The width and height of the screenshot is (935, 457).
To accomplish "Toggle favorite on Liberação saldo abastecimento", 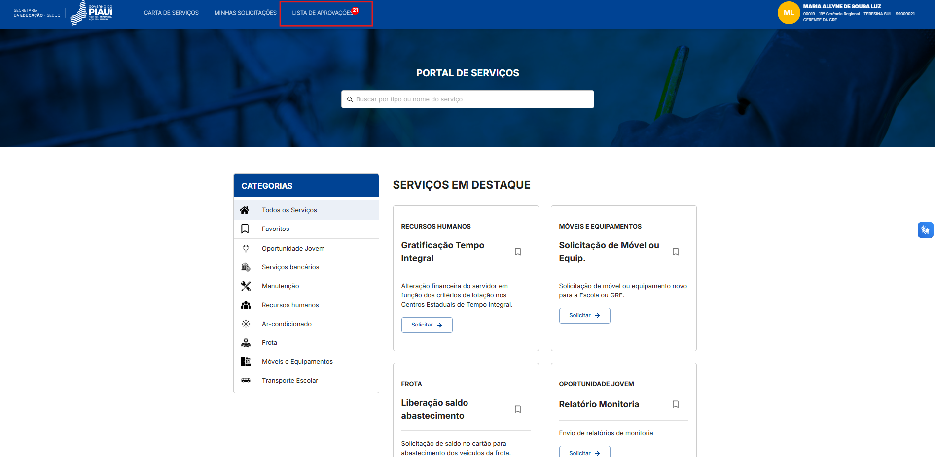I will pos(518,409).
